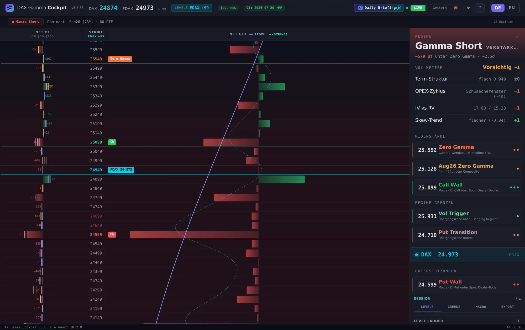Open the question mark help button
Screen dimensions: 525x330
click(480, 8)
